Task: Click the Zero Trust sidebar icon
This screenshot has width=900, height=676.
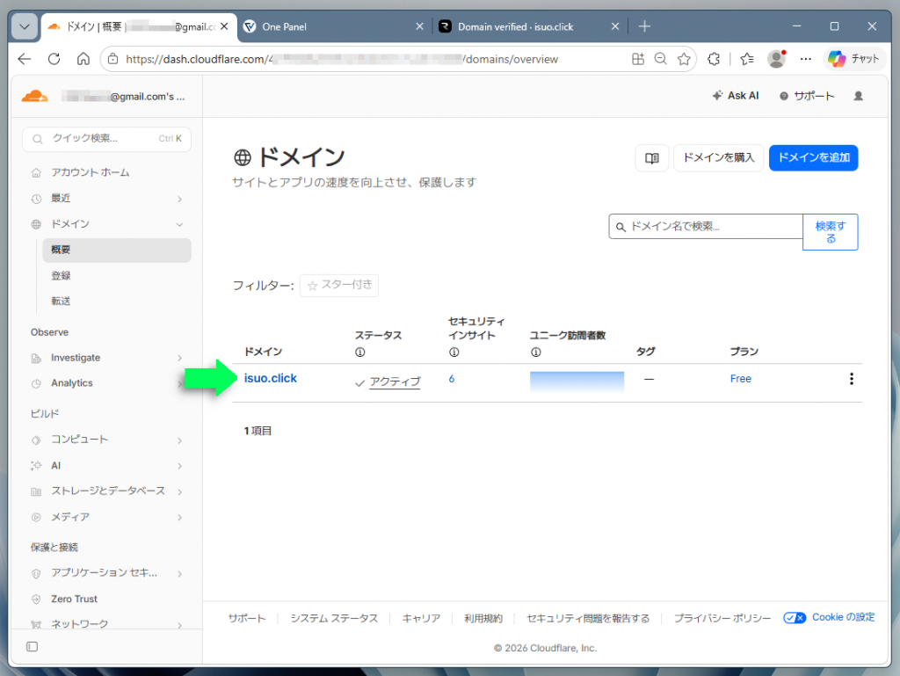Action: pos(36,599)
